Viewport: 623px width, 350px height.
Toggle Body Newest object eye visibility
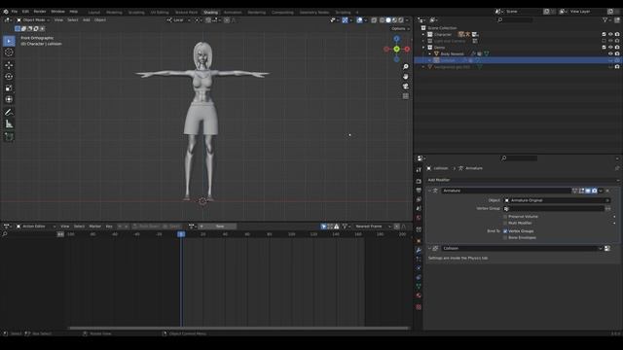click(610, 53)
